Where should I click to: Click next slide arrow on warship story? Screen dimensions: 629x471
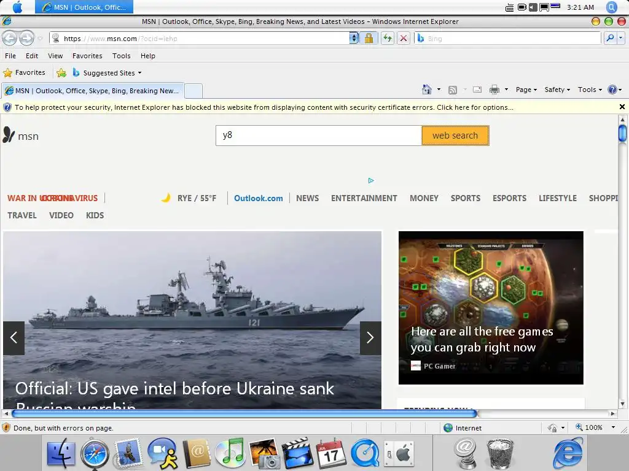(370, 338)
